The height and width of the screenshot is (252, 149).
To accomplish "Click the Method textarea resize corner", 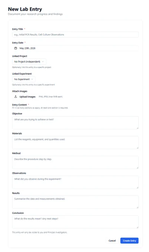I will click(138, 168).
